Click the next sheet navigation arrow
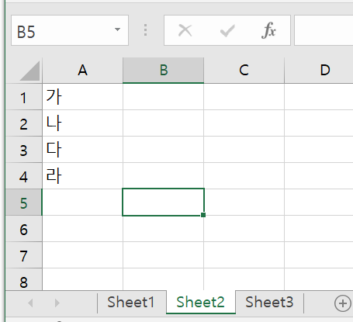The width and height of the screenshot is (353, 322). coord(57,303)
